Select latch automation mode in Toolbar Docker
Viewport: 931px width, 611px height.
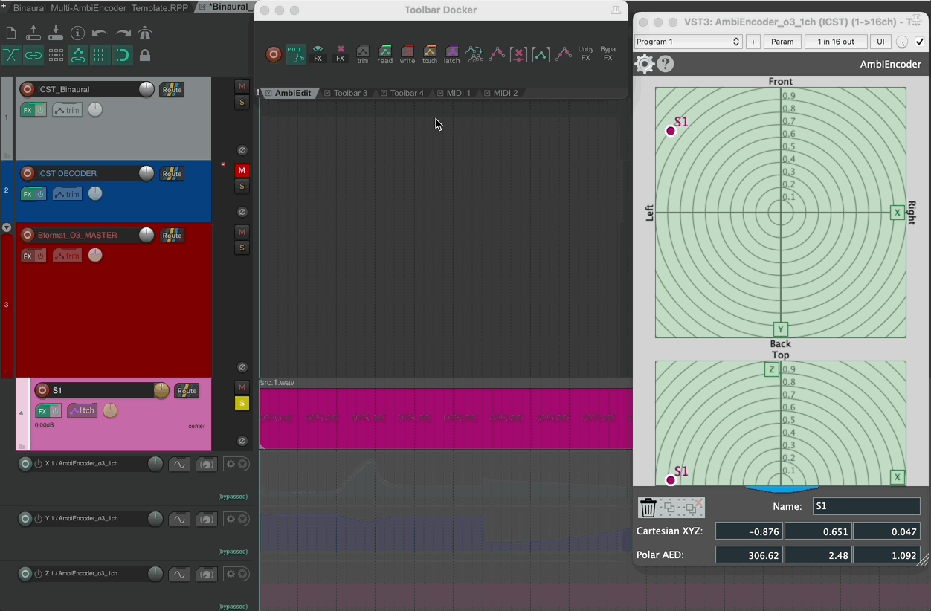pos(452,54)
